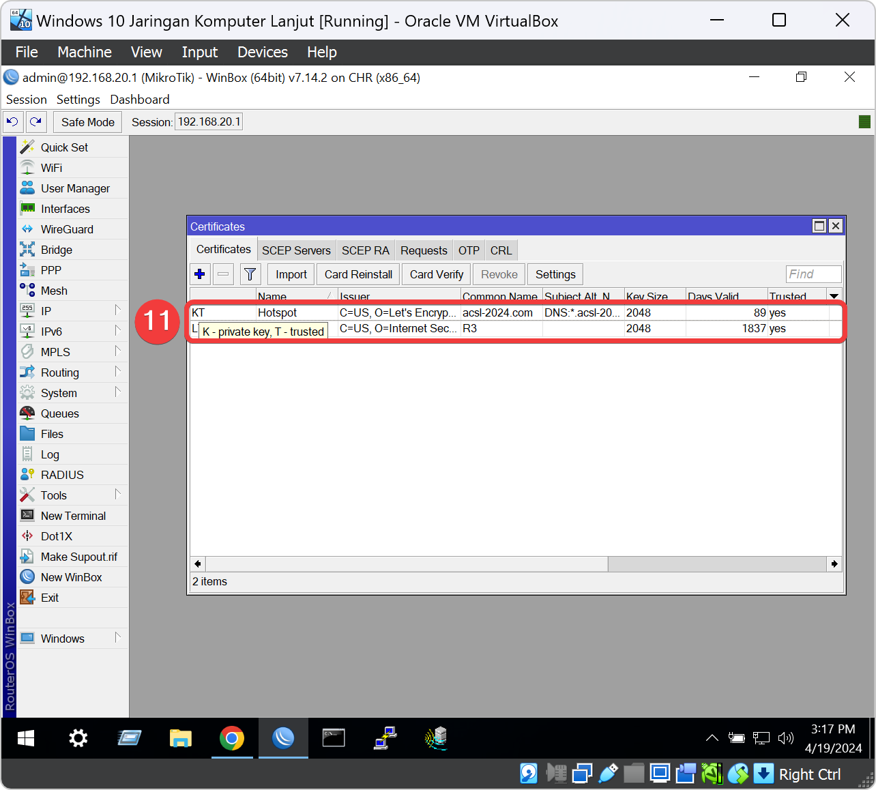Open Command Prompt from the taskbar
Image resolution: width=876 pixels, height=790 pixels.
pos(334,738)
